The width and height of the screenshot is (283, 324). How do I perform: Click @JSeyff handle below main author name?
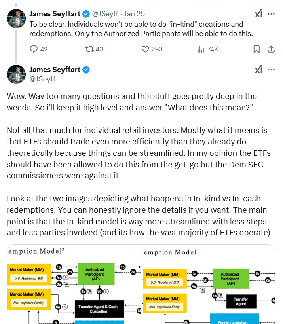tap(42, 79)
